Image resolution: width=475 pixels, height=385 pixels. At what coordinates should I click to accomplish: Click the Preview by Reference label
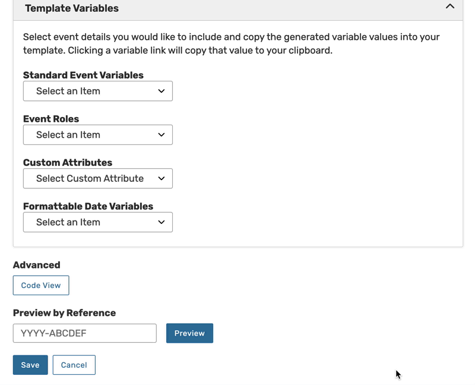64,313
